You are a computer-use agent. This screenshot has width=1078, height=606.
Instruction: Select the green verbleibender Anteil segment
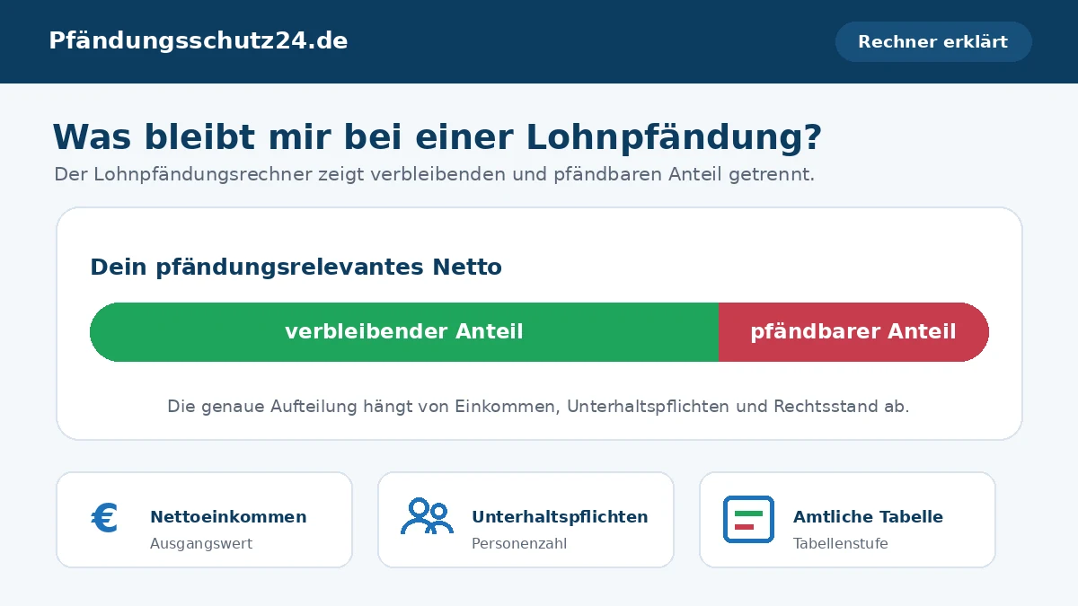coord(404,332)
